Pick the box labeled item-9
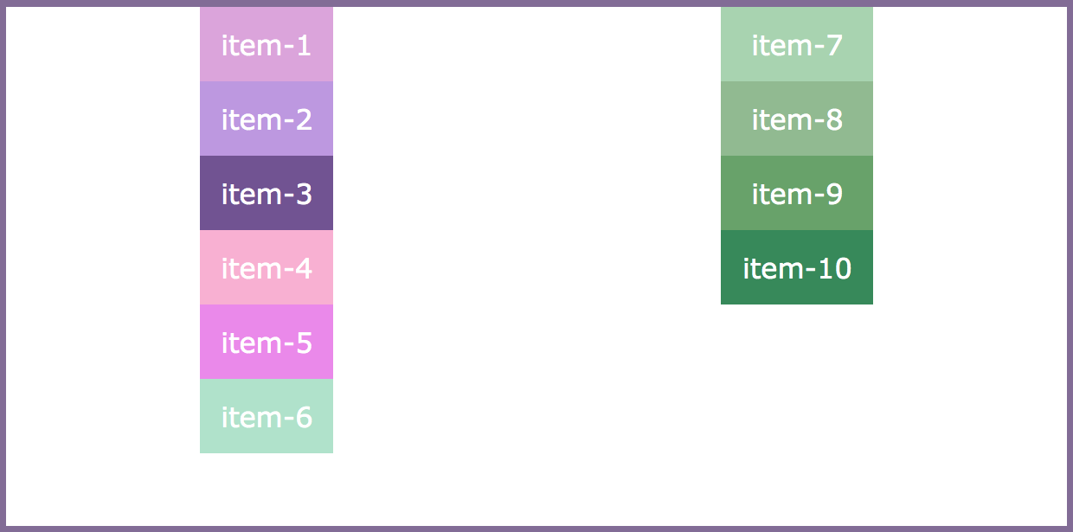The width and height of the screenshot is (1073, 532). [797, 193]
